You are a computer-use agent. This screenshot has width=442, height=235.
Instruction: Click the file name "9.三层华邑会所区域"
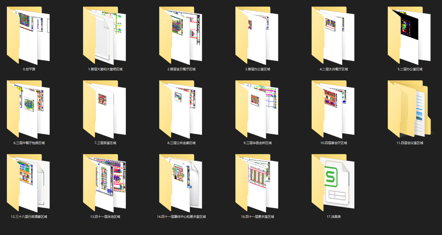(x=258, y=143)
